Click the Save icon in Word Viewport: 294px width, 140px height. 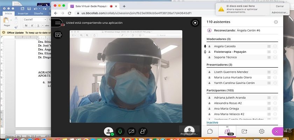pos(29,9)
